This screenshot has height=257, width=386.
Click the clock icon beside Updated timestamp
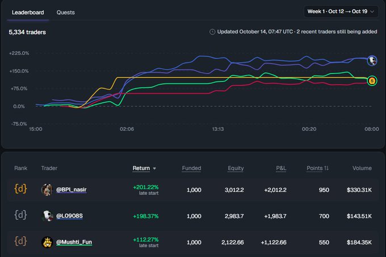[212, 32]
